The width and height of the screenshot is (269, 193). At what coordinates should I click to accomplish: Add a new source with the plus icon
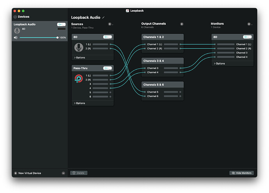110,24
